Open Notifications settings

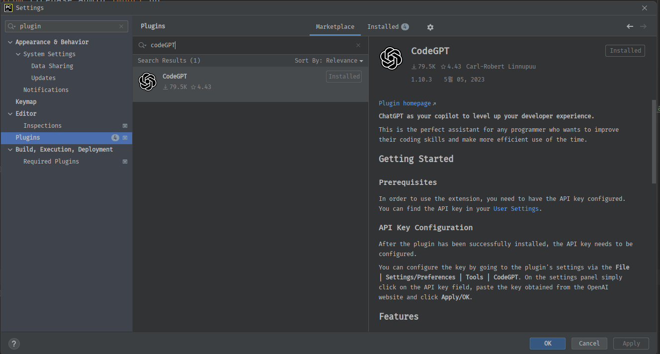46,90
